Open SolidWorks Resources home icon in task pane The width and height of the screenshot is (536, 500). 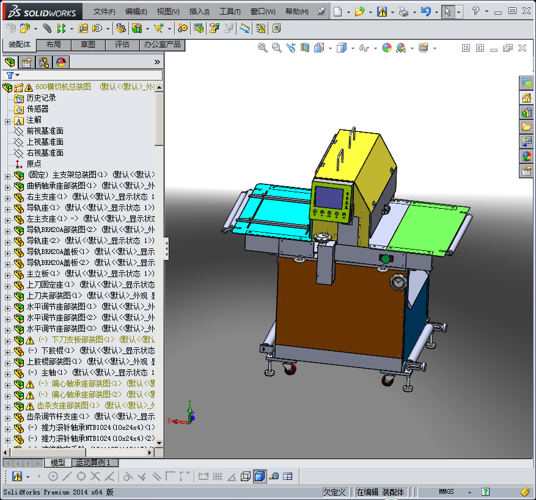(526, 98)
